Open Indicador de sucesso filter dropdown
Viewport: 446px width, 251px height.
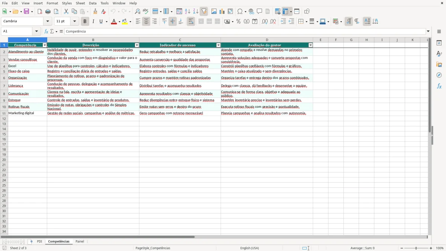point(219,45)
